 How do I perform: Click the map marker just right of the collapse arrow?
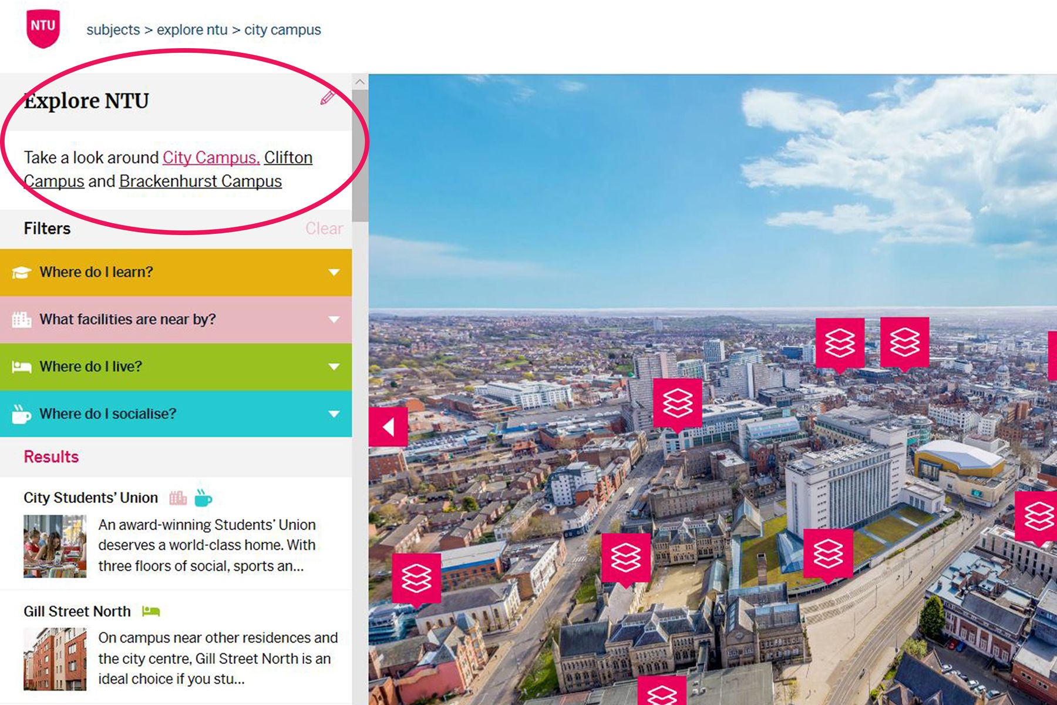(678, 405)
